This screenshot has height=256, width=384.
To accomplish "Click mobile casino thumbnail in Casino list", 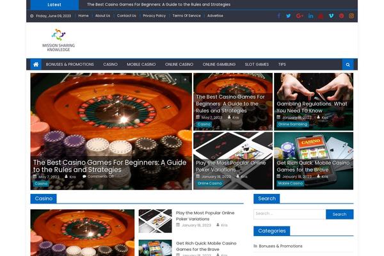I will point(156,248).
